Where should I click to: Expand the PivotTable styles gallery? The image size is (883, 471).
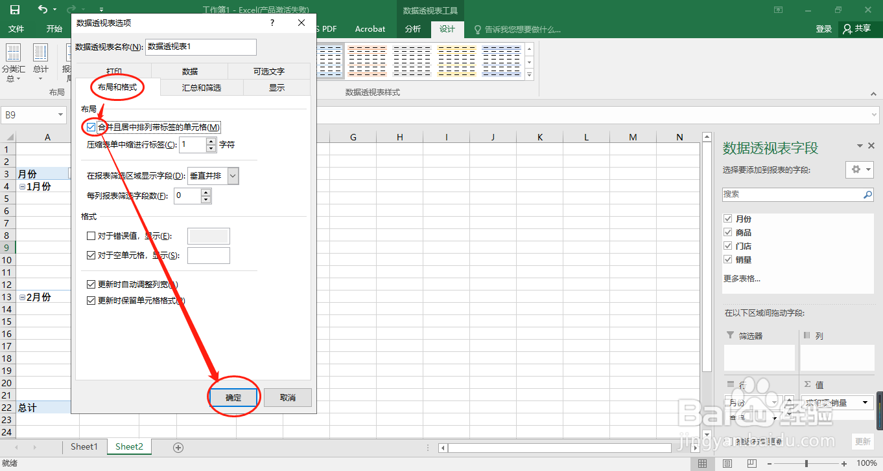(x=529, y=75)
